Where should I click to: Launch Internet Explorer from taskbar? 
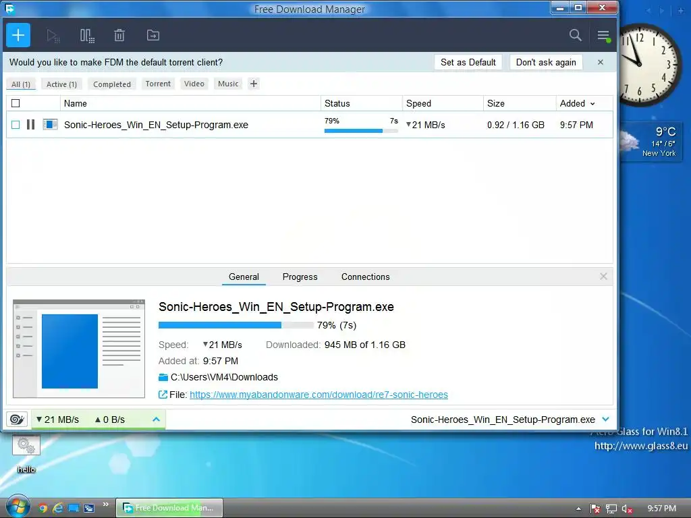coord(58,508)
